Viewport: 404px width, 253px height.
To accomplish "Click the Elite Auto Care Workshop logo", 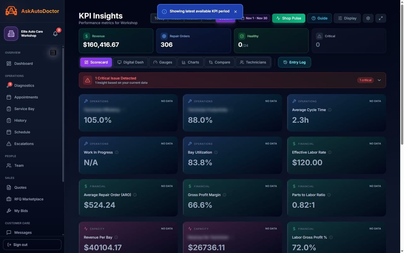I will coord(11,34).
